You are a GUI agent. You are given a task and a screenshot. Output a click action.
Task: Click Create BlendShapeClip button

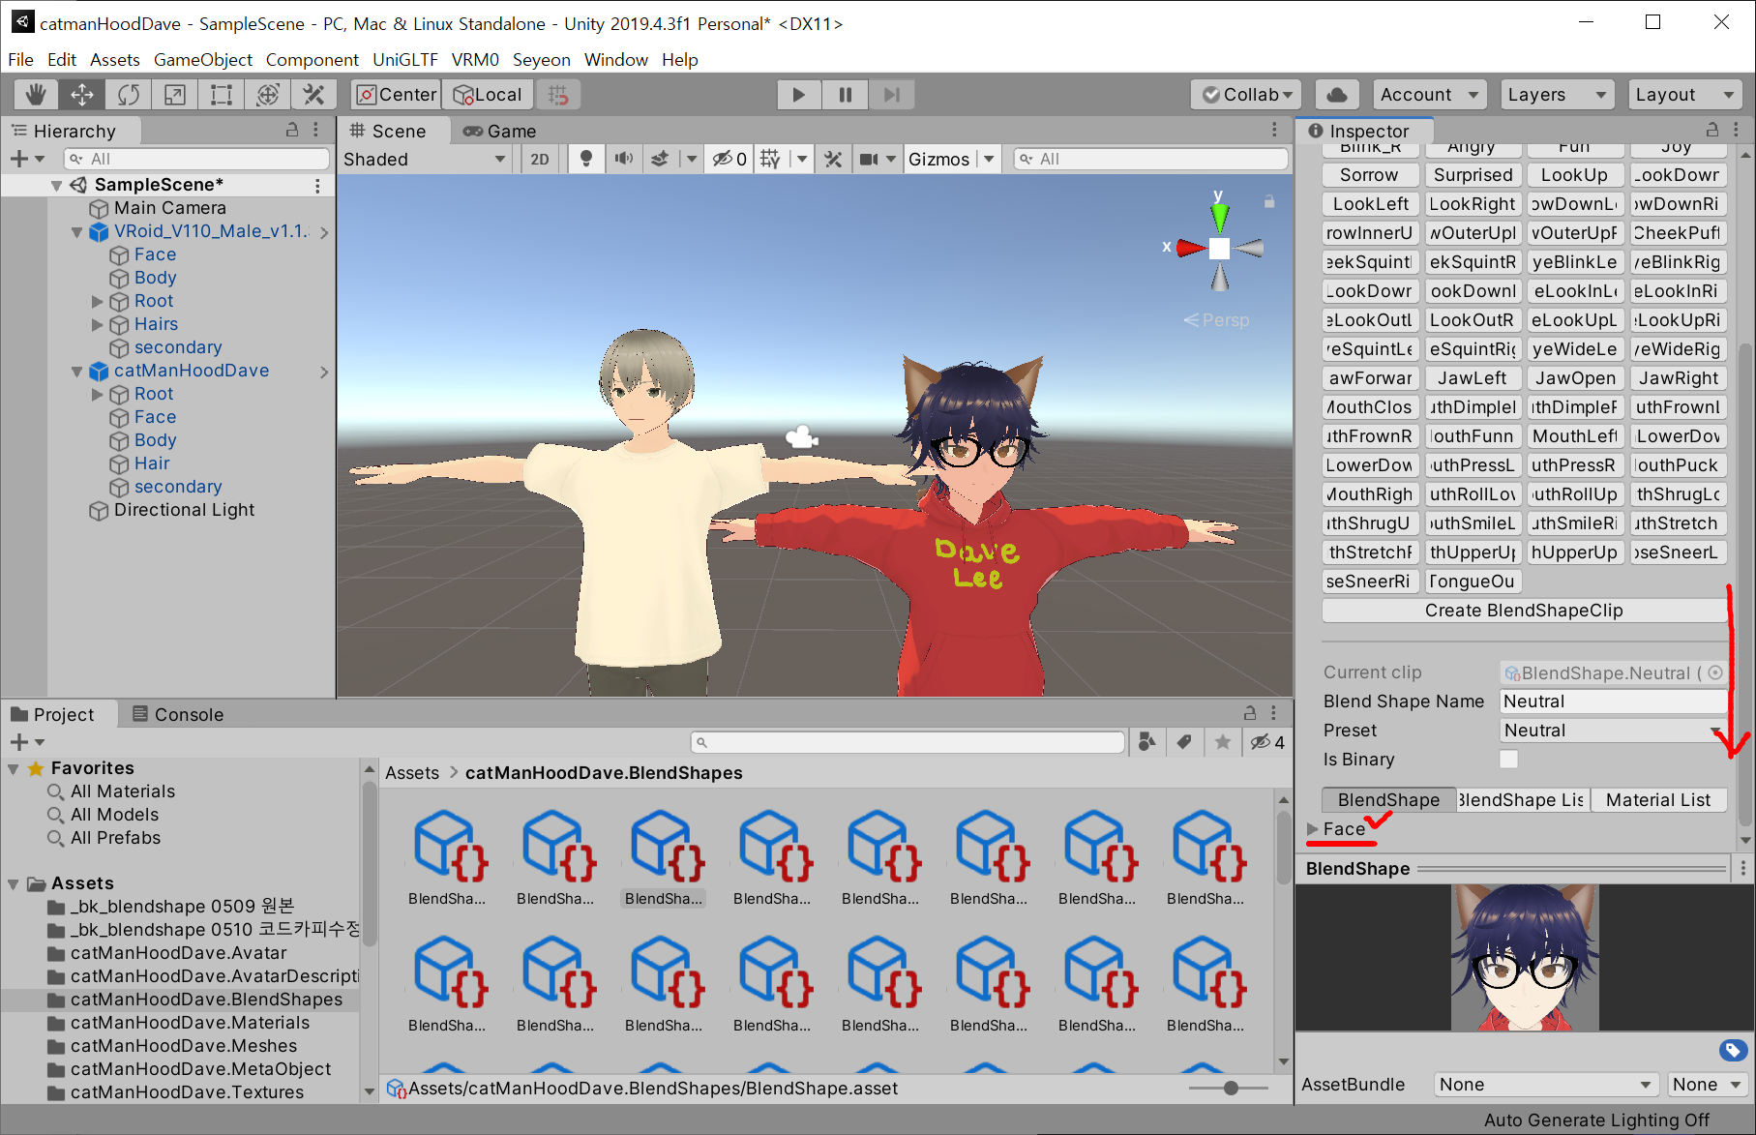tap(1524, 611)
